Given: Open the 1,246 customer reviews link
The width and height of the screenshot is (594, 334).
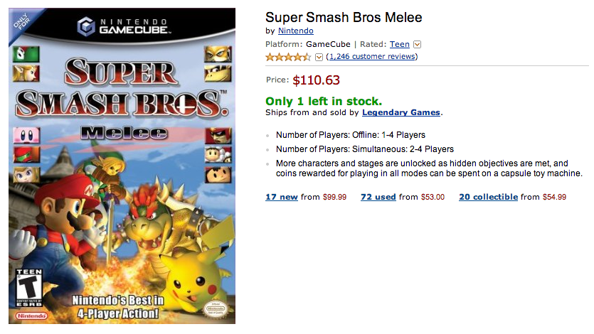Looking at the screenshot, I should pyautogui.click(x=372, y=56).
